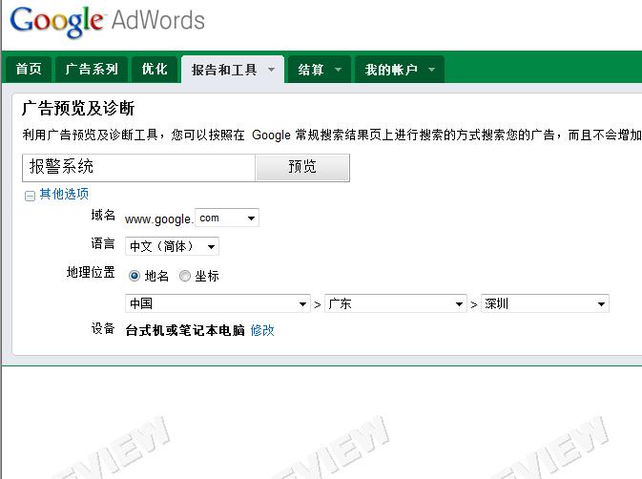Expand the 结算 dropdown arrow
Image resolution: width=642 pixels, height=479 pixels.
click(339, 70)
